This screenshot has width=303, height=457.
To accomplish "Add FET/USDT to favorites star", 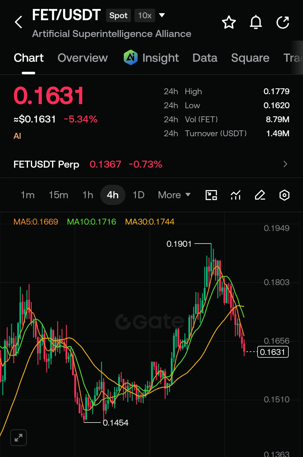I will click(229, 22).
